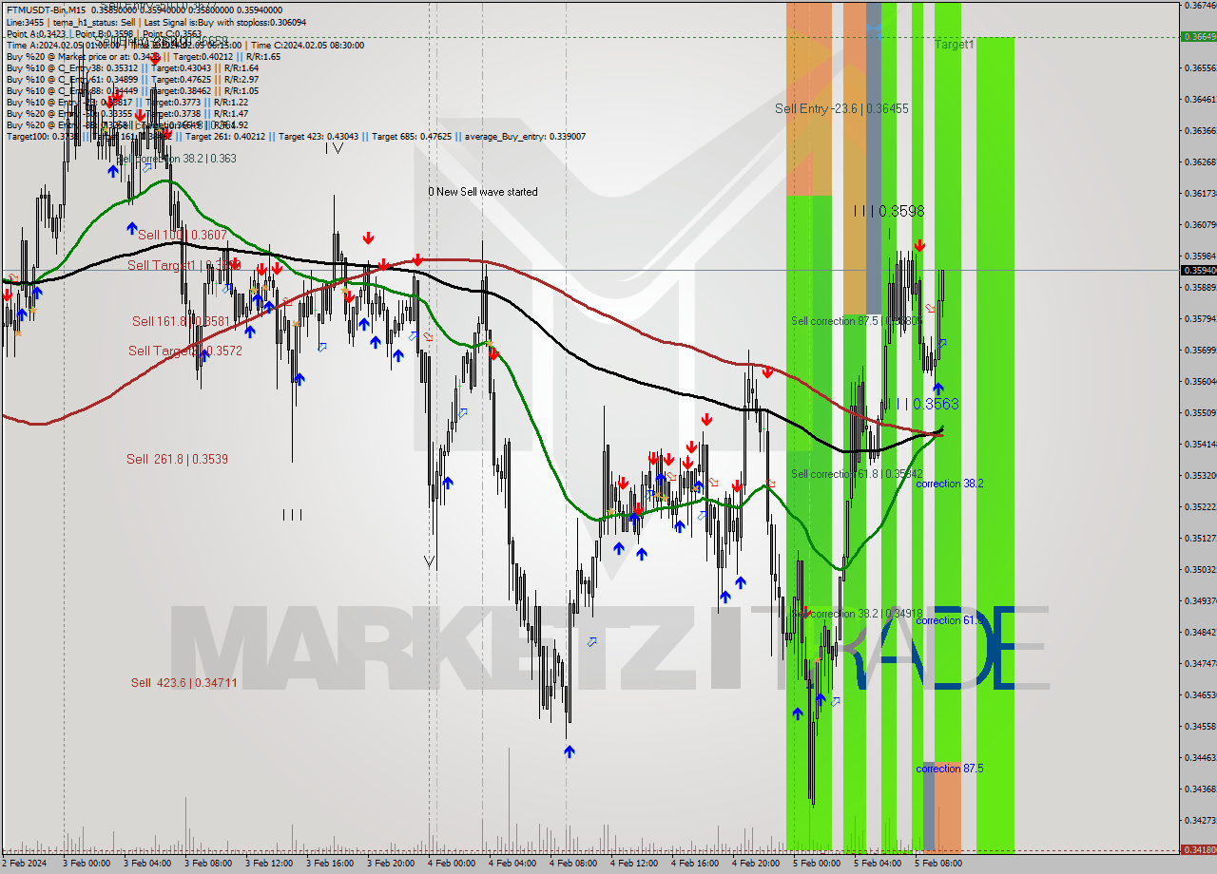This screenshot has height=874, width=1217.
Task: Click the 'Sell 100 | 0.3607' level label
Action: point(183,235)
